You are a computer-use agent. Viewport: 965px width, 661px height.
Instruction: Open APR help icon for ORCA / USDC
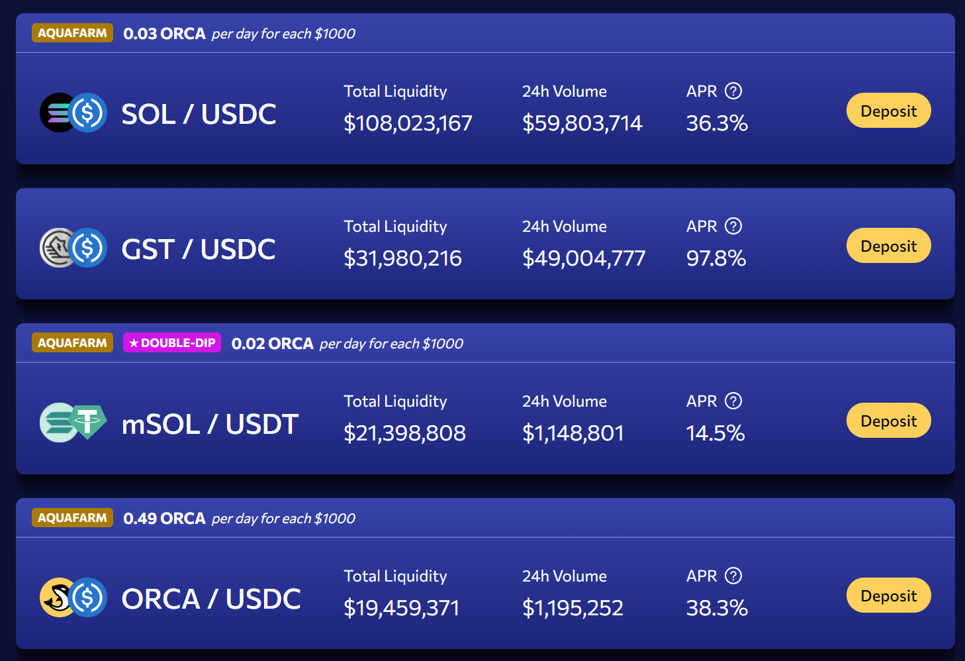pos(733,576)
